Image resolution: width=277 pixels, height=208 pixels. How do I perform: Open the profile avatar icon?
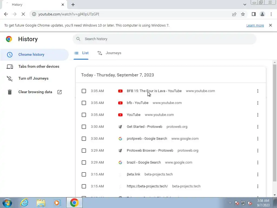262,14
